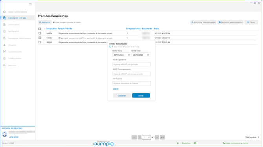Click the Reportes chart icon
Screen dimensions: 263x147
point(5,65)
